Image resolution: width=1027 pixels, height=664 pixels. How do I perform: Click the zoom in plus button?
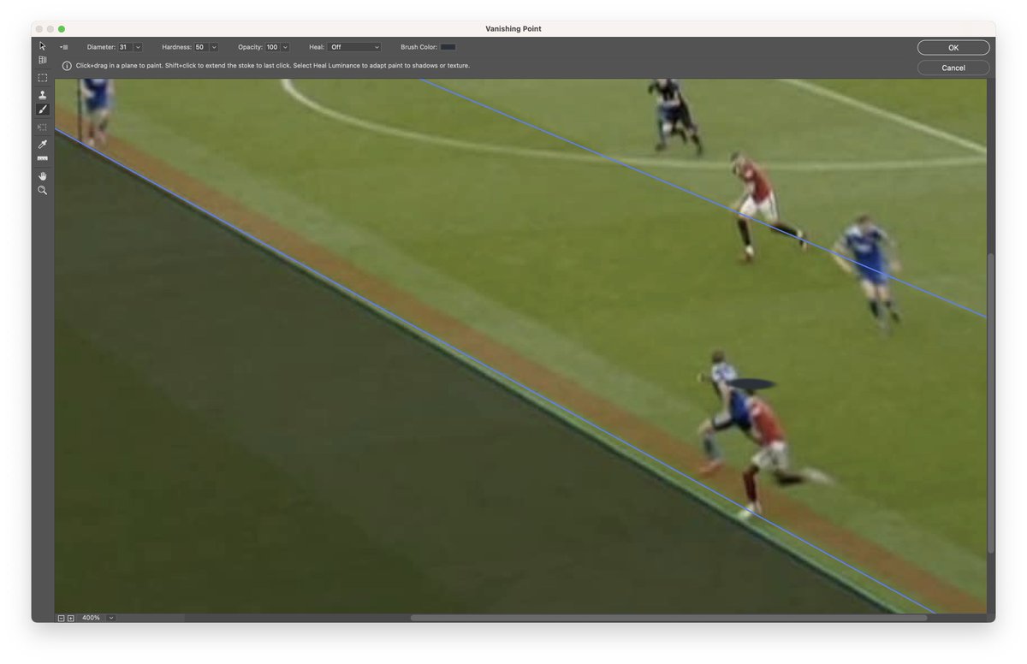coord(70,618)
